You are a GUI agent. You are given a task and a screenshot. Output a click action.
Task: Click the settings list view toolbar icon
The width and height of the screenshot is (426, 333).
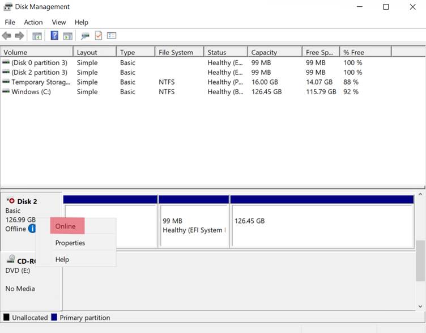pyautogui.click(x=112, y=35)
